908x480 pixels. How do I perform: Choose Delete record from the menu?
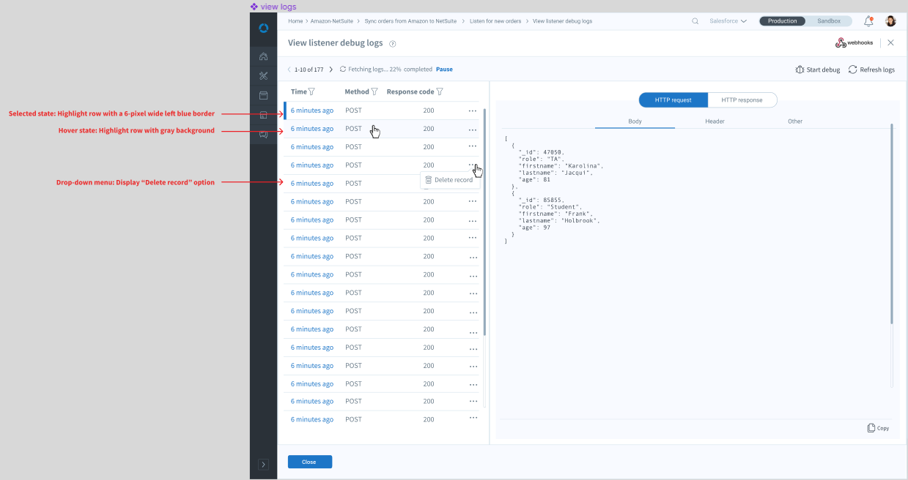pos(450,180)
